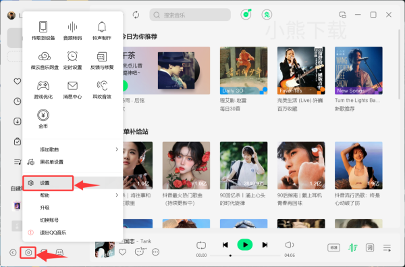This screenshot has height=267, width=405.
Task: Toggle the 标准 audio quality button
Action: (333, 247)
